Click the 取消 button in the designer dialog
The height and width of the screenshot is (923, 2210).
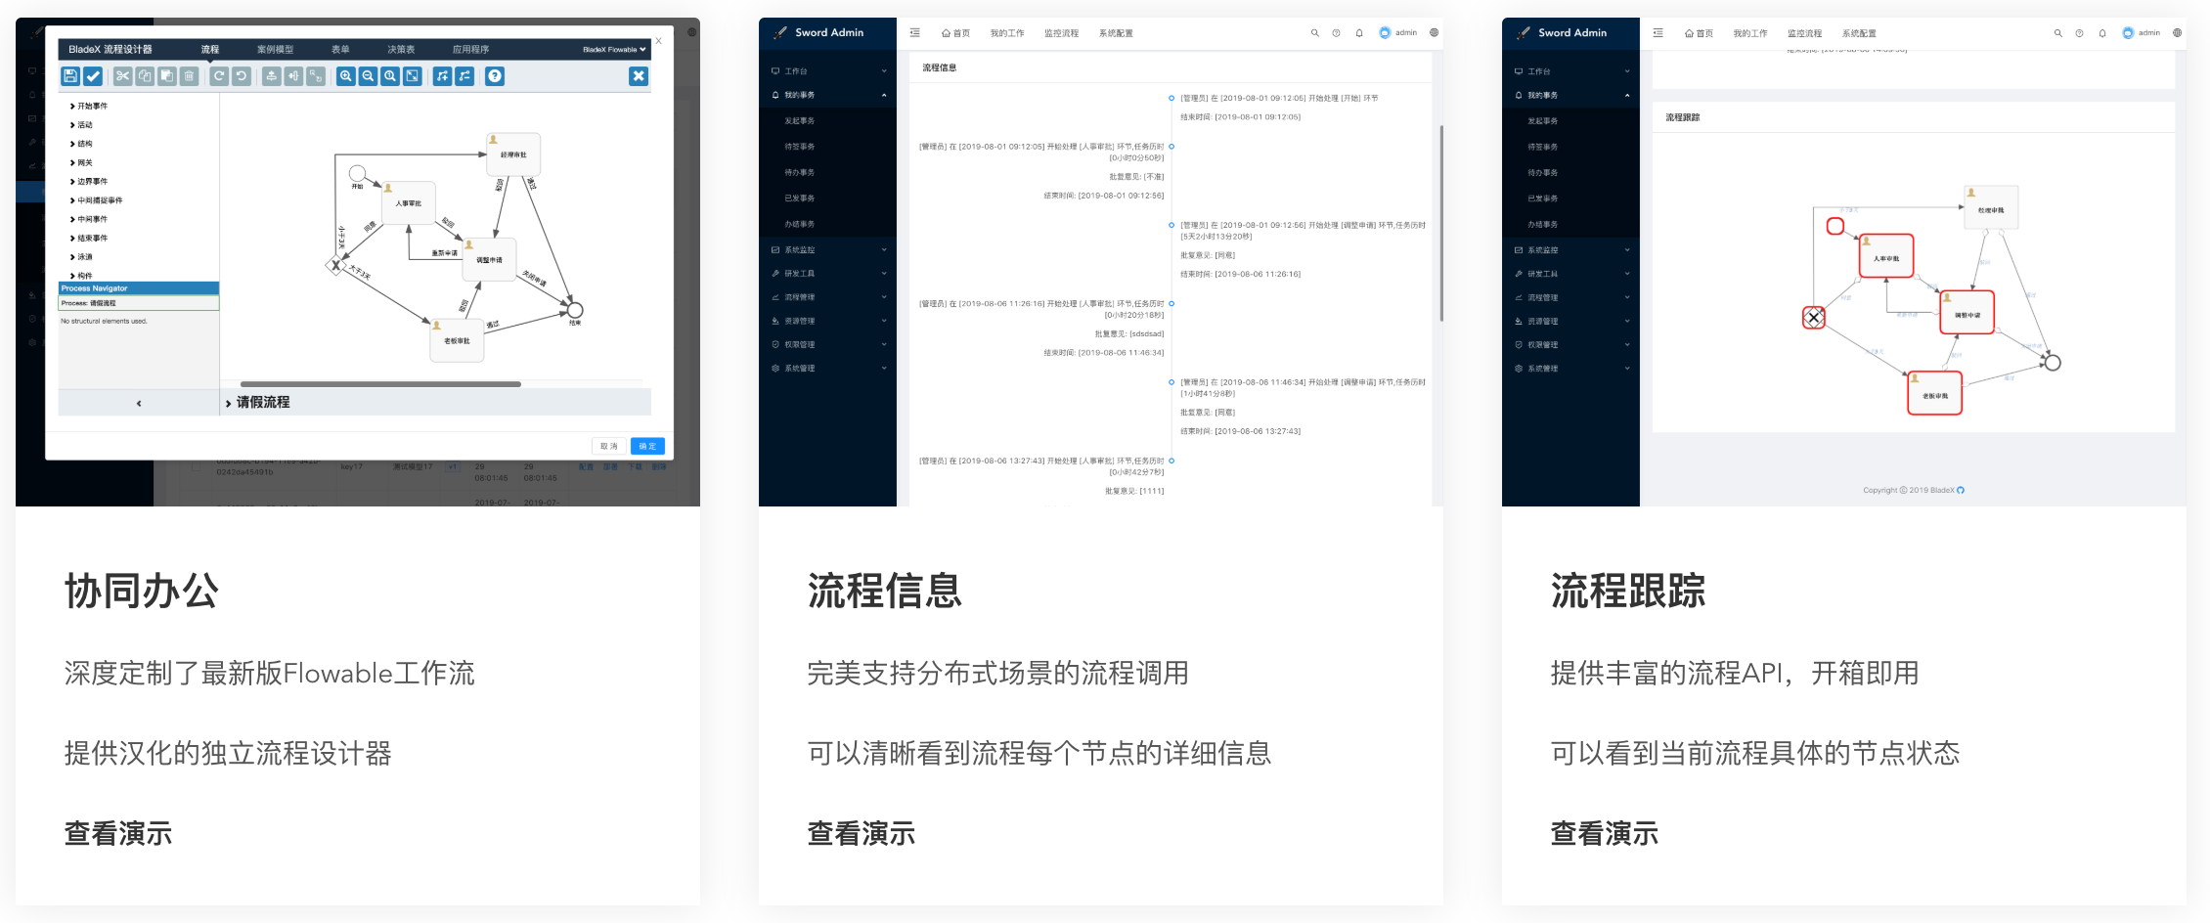609,447
